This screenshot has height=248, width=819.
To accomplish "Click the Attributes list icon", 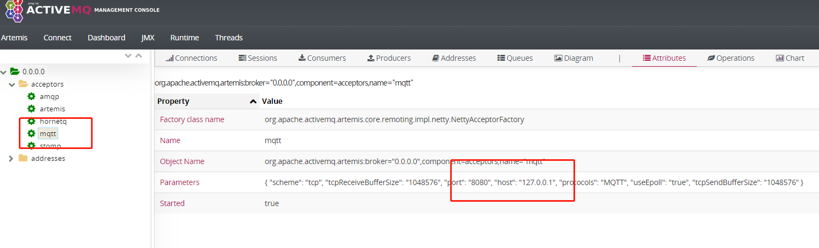I will pos(647,58).
